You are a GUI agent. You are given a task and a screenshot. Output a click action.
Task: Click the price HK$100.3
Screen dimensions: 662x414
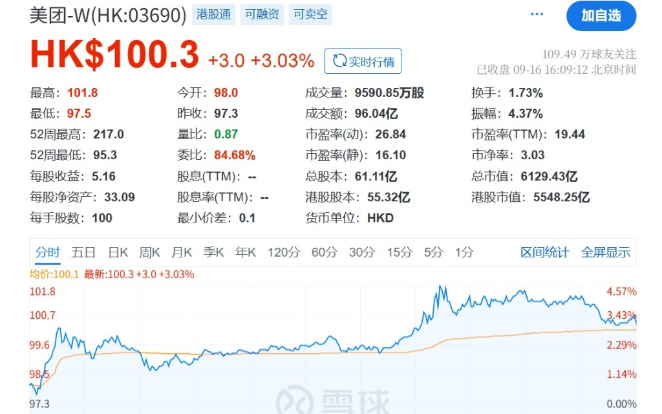[x=114, y=54]
